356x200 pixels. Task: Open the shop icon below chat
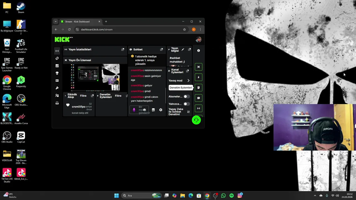[x=153, y=110]
